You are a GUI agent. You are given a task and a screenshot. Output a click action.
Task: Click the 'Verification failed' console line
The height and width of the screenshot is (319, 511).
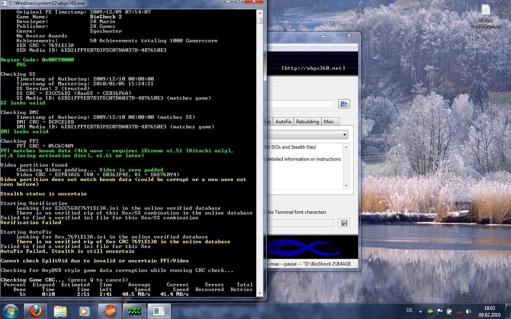31,223
